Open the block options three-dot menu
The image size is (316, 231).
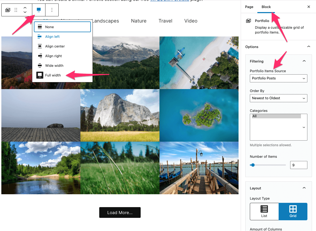coord(52,10)
